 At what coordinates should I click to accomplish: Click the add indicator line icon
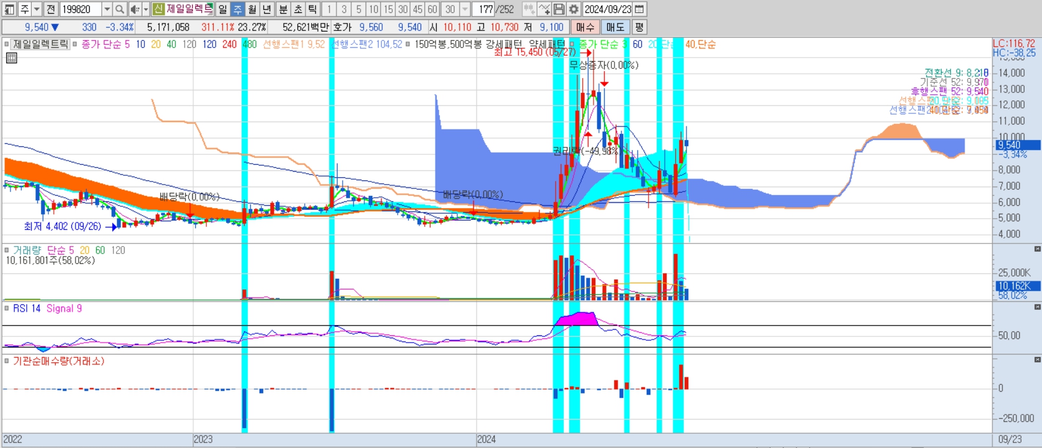(544, 9)
